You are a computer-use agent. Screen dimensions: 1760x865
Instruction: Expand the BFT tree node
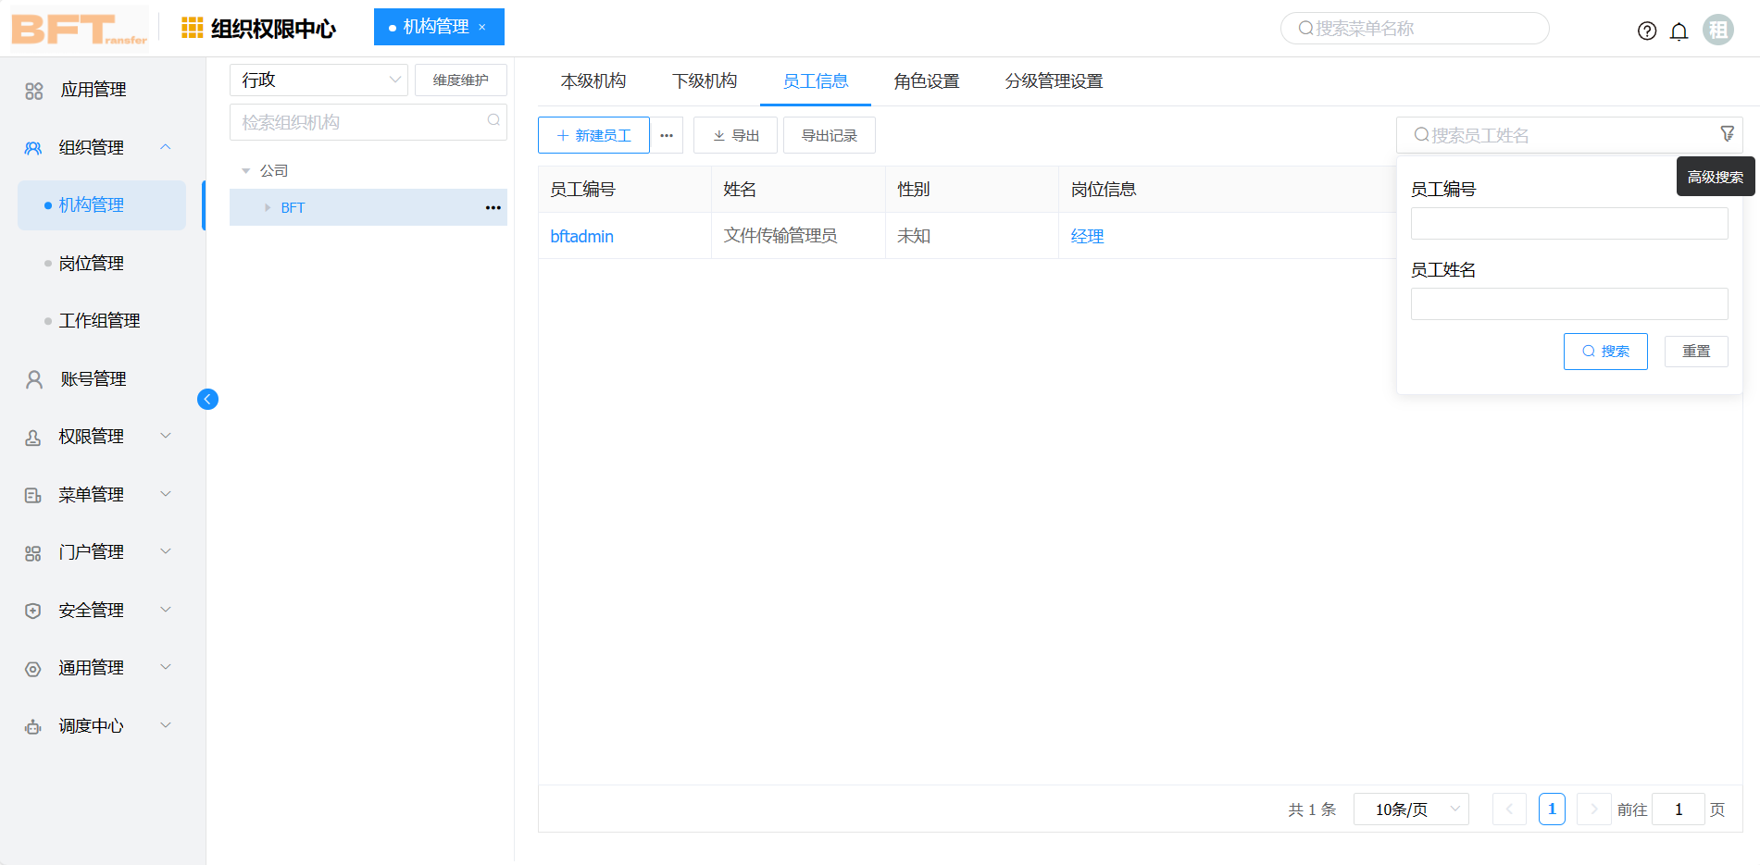coord(268,207)
